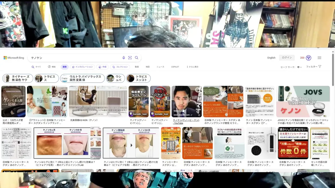The height and width of the screenshot is (188, 335).
Task: Expand さらに表示 more options
Action: 193,67
